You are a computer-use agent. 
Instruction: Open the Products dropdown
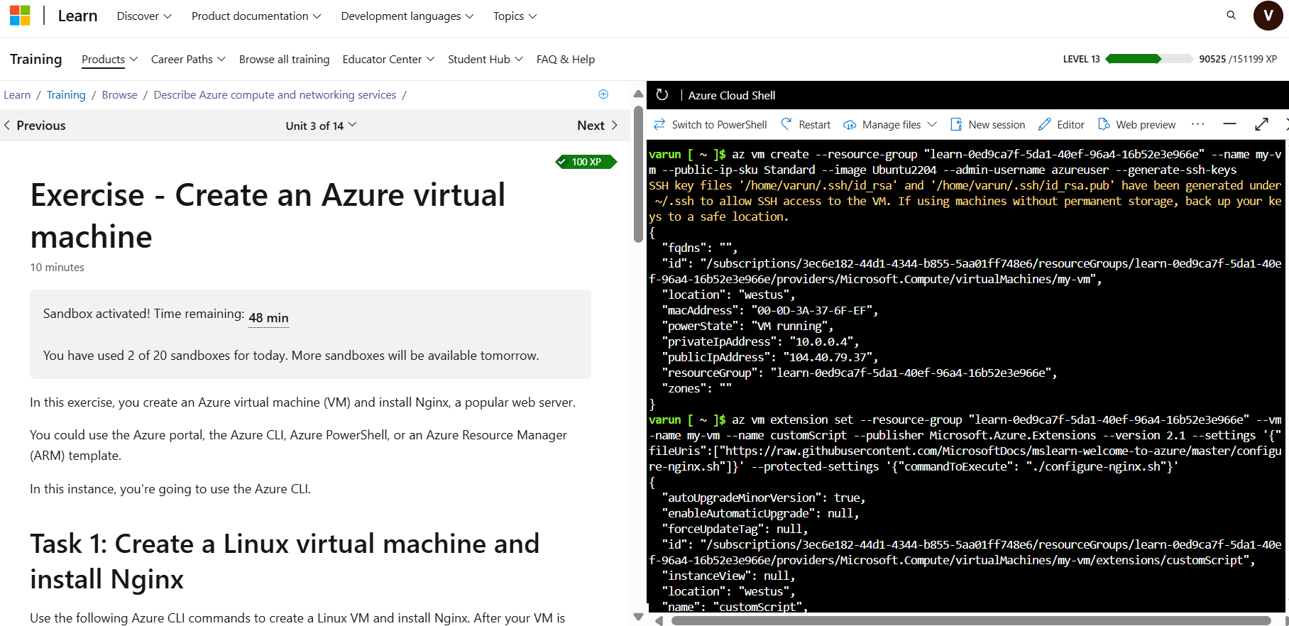tap(109, 60)
